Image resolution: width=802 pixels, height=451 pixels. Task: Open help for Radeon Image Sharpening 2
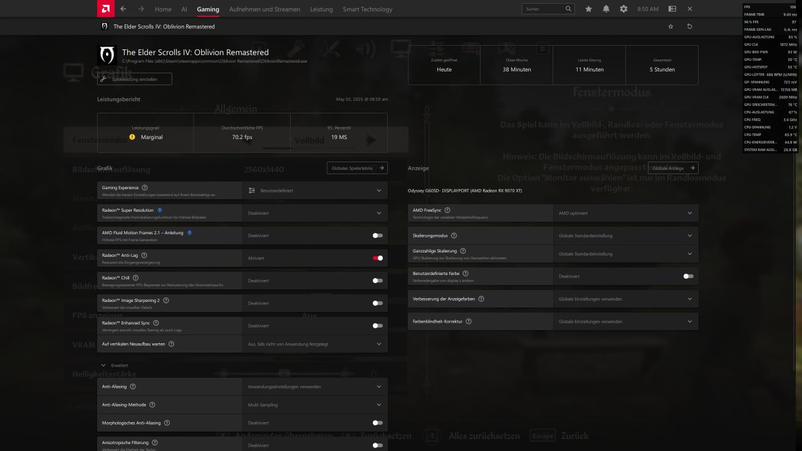(x=165, y=300)
